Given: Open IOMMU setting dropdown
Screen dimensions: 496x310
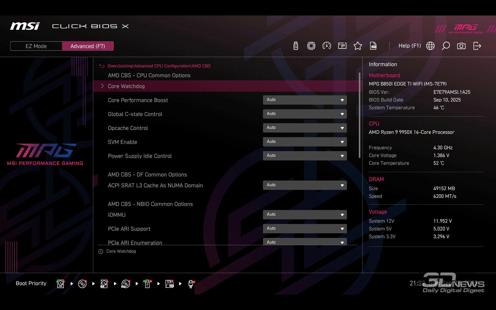Looking at the screenshot, I should pyautogui.click(x=305, y=215).
